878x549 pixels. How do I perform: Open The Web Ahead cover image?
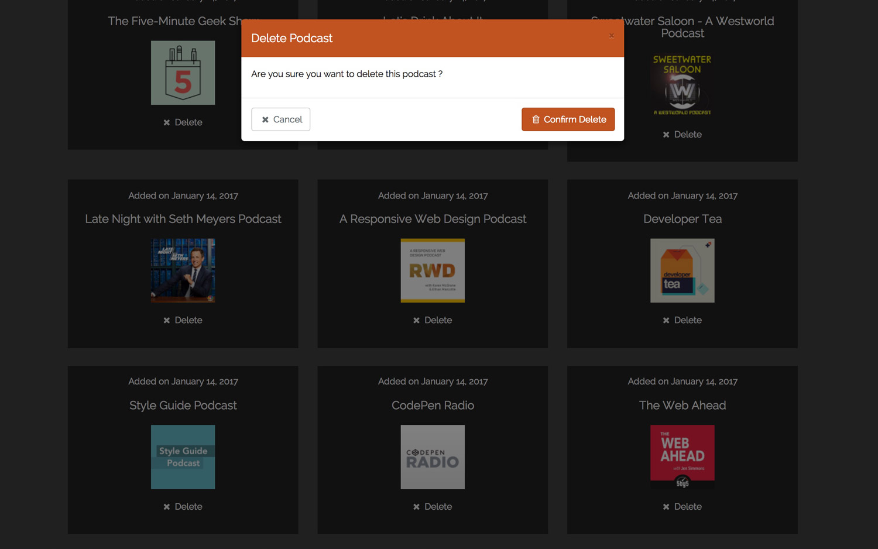682,457
